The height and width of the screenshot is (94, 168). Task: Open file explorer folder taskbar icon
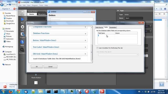click(41, 92)
